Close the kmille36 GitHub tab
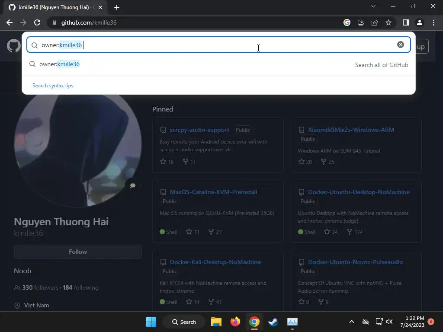This screenshot has height=332, width=443. [100, 7]
